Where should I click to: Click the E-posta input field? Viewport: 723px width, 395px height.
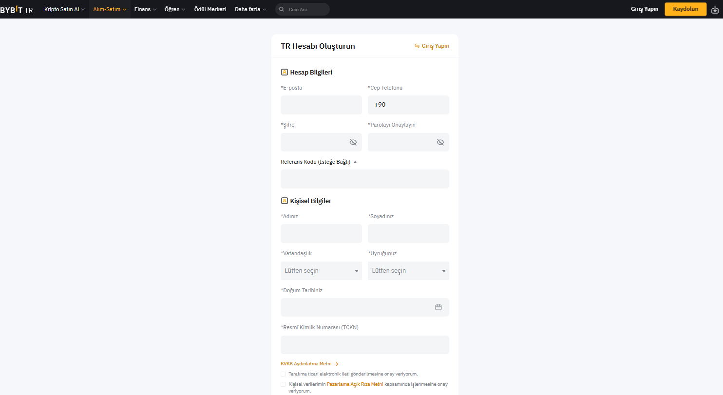pos(321,105)
